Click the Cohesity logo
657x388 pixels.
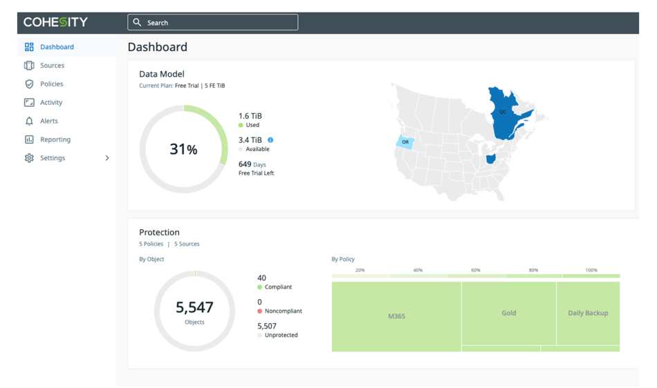[x=55, y=22]
